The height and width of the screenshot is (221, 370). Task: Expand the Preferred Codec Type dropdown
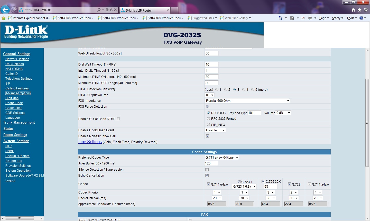[x=222, y=158]
